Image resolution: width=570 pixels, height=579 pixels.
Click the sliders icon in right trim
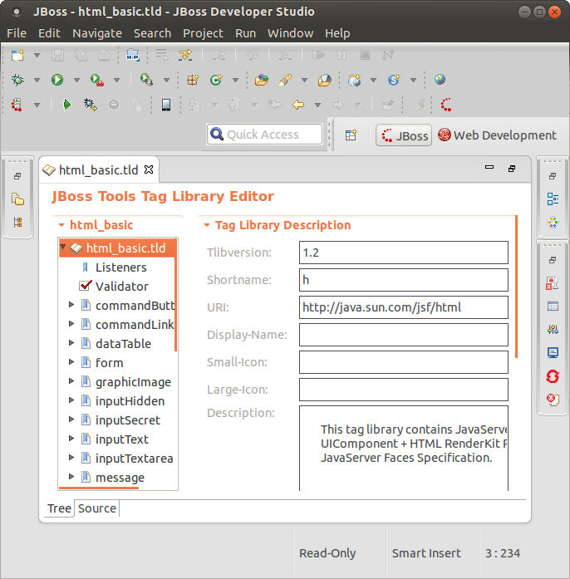tap(553, 330)
